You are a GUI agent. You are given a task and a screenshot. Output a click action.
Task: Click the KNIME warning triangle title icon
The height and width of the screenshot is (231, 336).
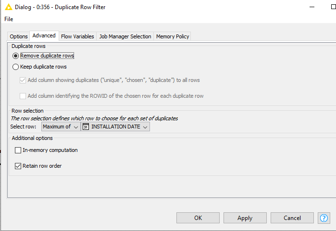coord(8,7)
